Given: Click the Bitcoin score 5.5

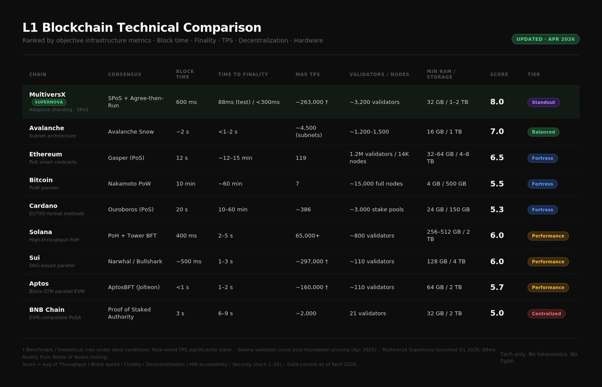Looking at the screenshot, I should click(497, 183).
